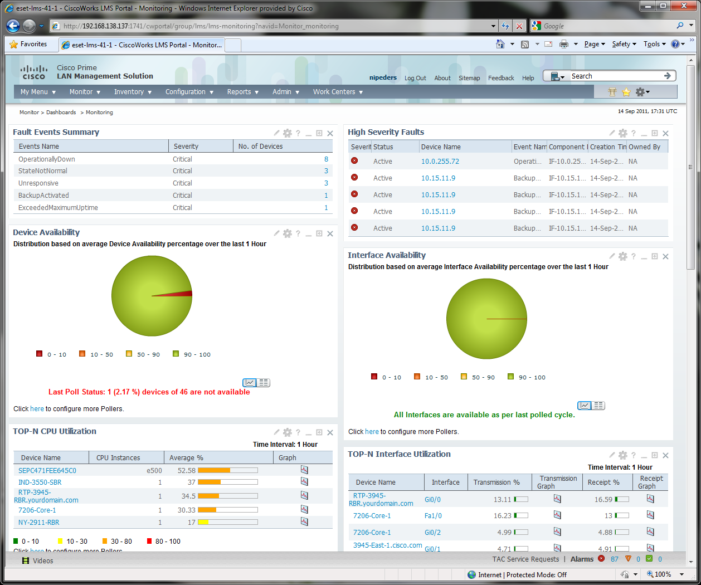Click CPU usage bar for SEPC471FEE645C0
The width and height of the screenshot is (701, 585).
click(227, 470)
